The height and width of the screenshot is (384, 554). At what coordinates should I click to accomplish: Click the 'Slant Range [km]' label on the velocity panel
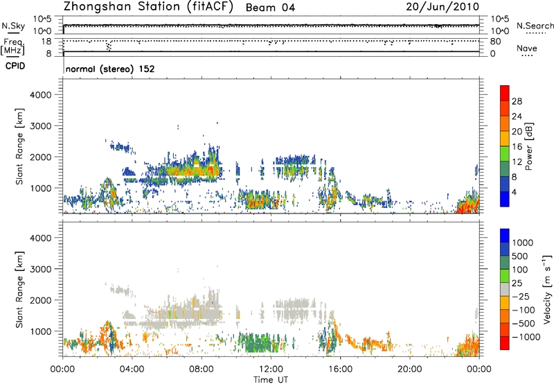19,290
